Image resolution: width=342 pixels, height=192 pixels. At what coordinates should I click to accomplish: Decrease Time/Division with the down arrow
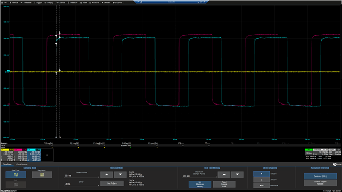click(120, 174)
